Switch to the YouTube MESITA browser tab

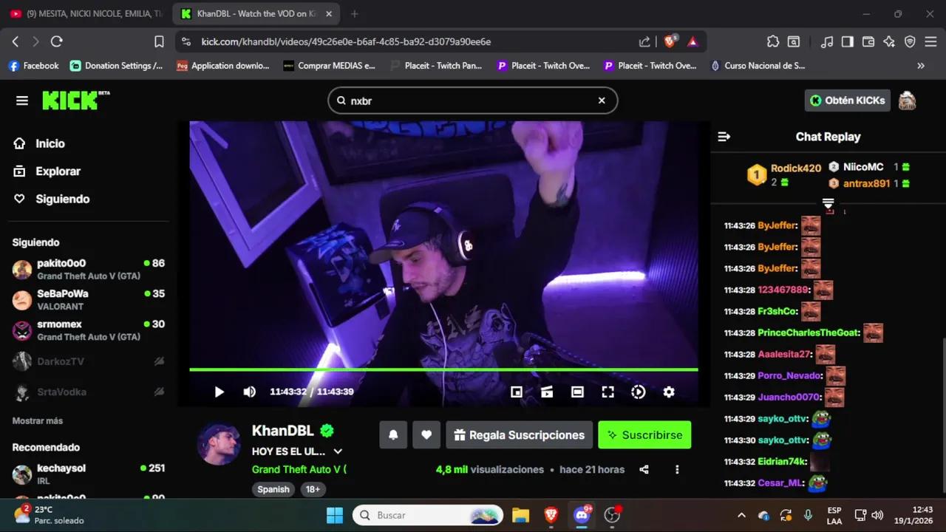pyautogui.click(x=87, y=14)
